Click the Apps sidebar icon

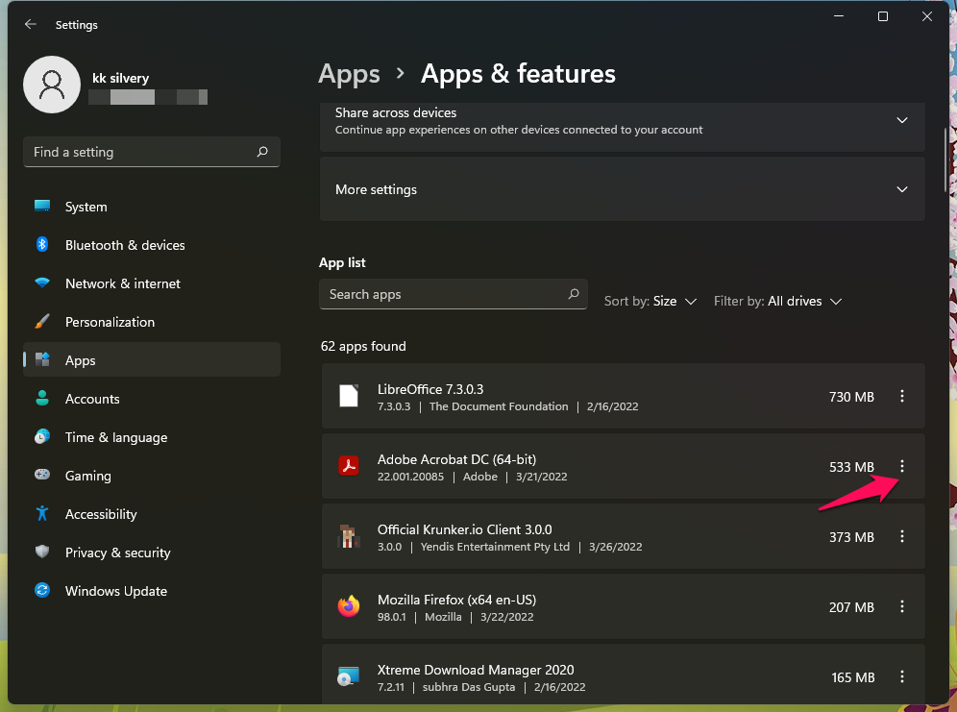(x=42, y=360)
